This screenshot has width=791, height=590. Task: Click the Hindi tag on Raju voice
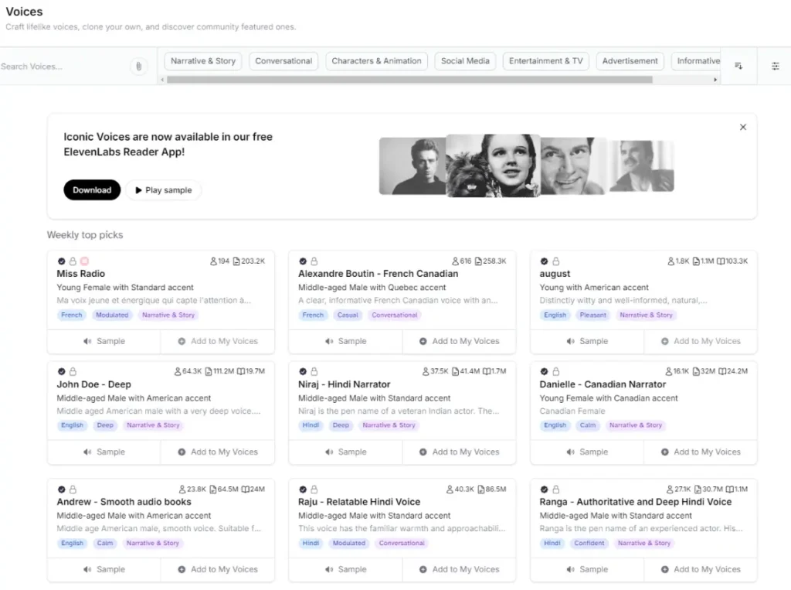click(311, 543)
